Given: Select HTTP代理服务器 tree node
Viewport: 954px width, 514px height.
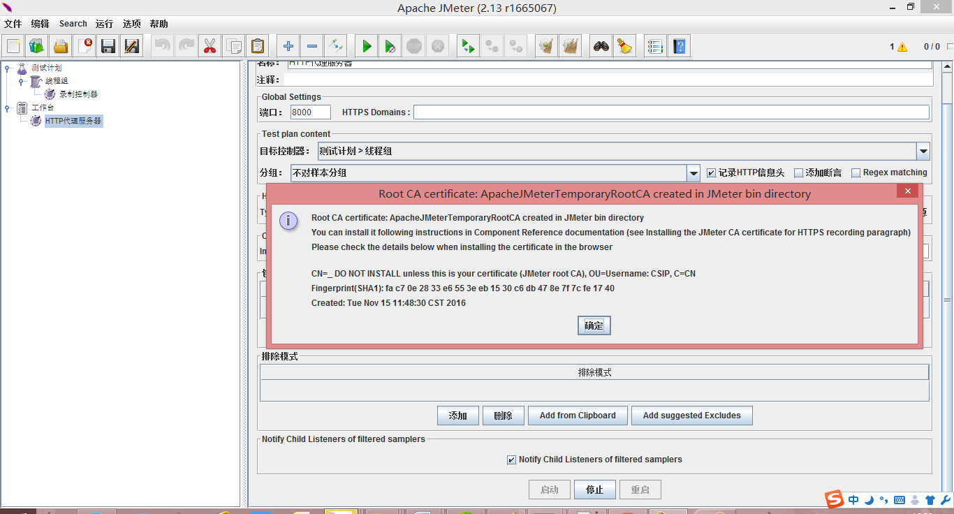Looking at the screenshot, I should (73, 121).
